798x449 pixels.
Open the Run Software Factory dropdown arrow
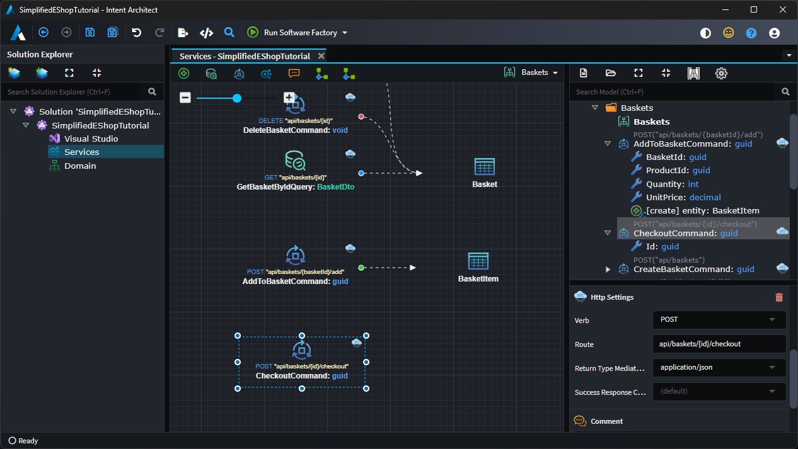(x=345, y=33)
